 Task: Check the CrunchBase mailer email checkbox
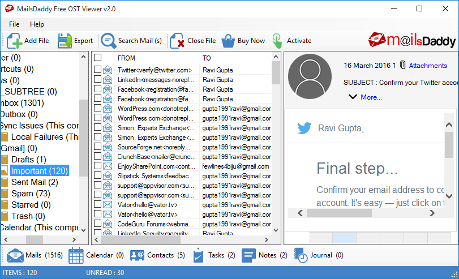coord(98,156)
